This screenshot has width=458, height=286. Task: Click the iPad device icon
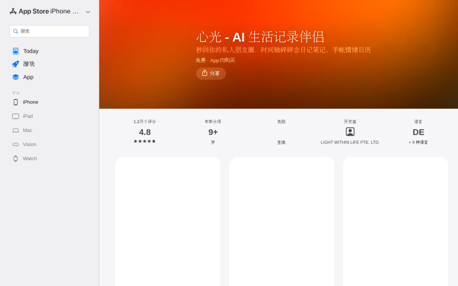pyautogui.click(x=16, y=116)
